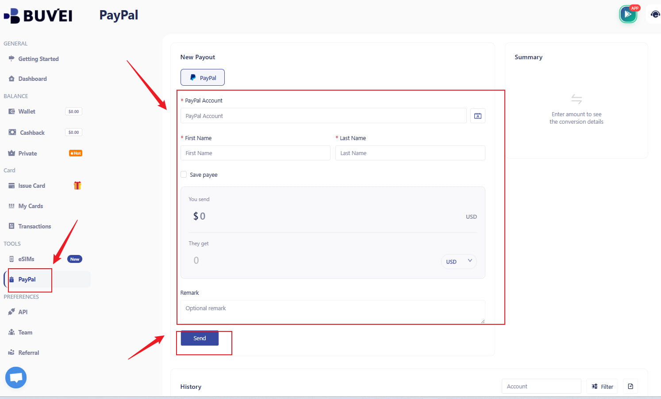Open the Cashback section

[32, 133]
